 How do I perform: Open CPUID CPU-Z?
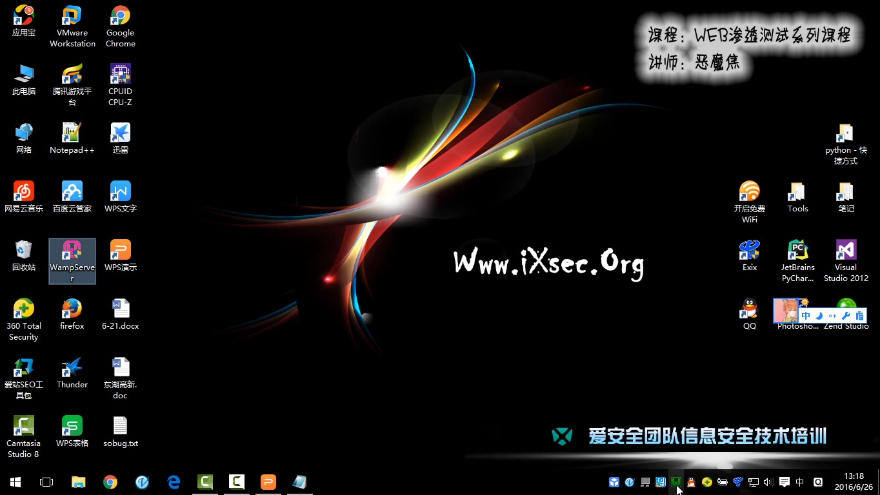click(120, 75)
